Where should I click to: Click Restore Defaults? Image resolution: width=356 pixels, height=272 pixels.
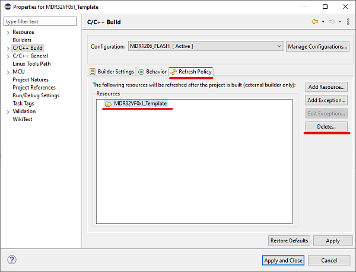[289, 241]
